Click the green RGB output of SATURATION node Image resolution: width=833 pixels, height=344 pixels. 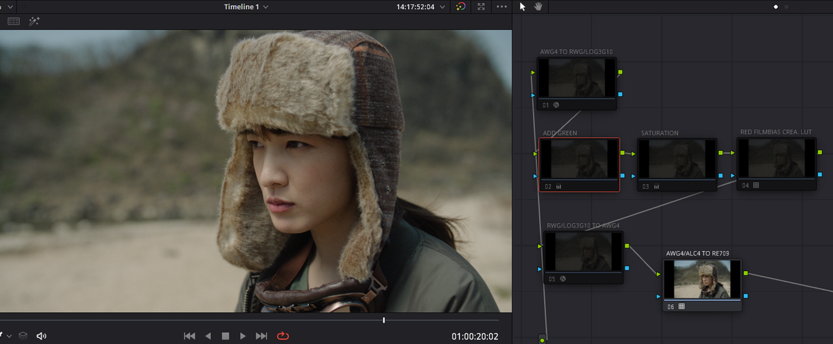(720, 153)
